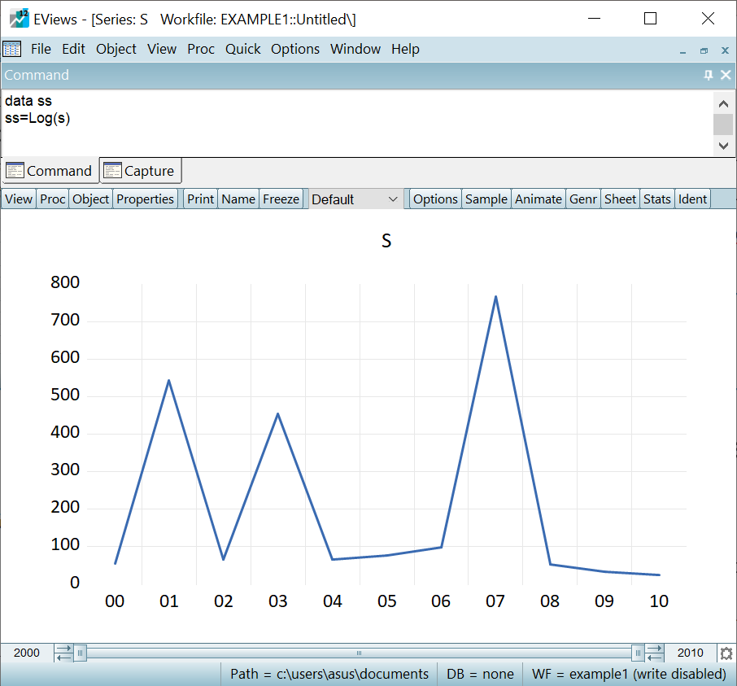Pin the Command panel using pushpin icon
This screenshot has height=686, width=737.
tap(708, 75)
